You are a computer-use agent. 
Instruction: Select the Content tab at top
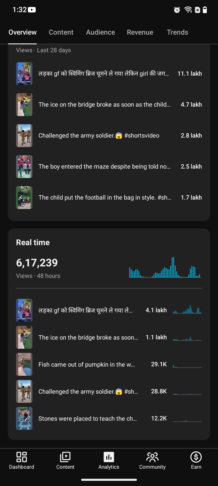pyautogui.click(x=61, y=32)
